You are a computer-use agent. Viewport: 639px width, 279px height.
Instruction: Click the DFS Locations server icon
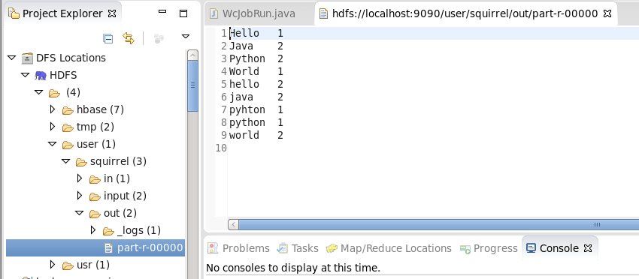[x=27, y=58]
